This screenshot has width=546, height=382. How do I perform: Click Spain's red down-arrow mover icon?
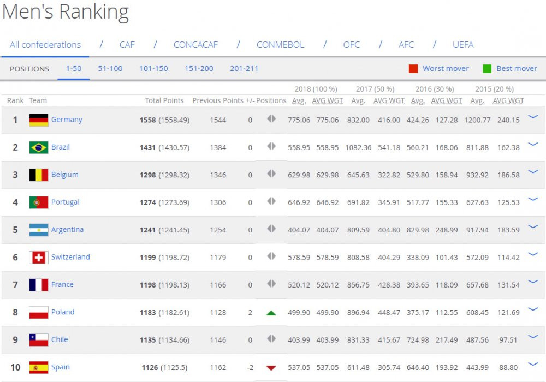click(x=271, y=368)
